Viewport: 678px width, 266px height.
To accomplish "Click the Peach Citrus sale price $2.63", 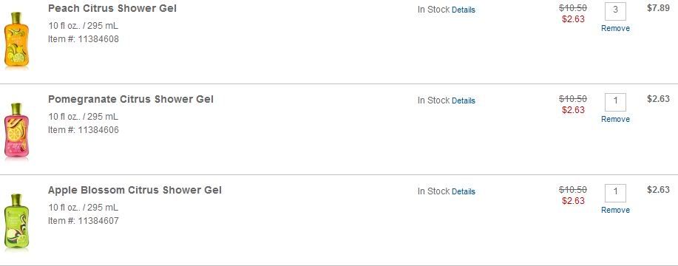I will click(x=573, y=19).
